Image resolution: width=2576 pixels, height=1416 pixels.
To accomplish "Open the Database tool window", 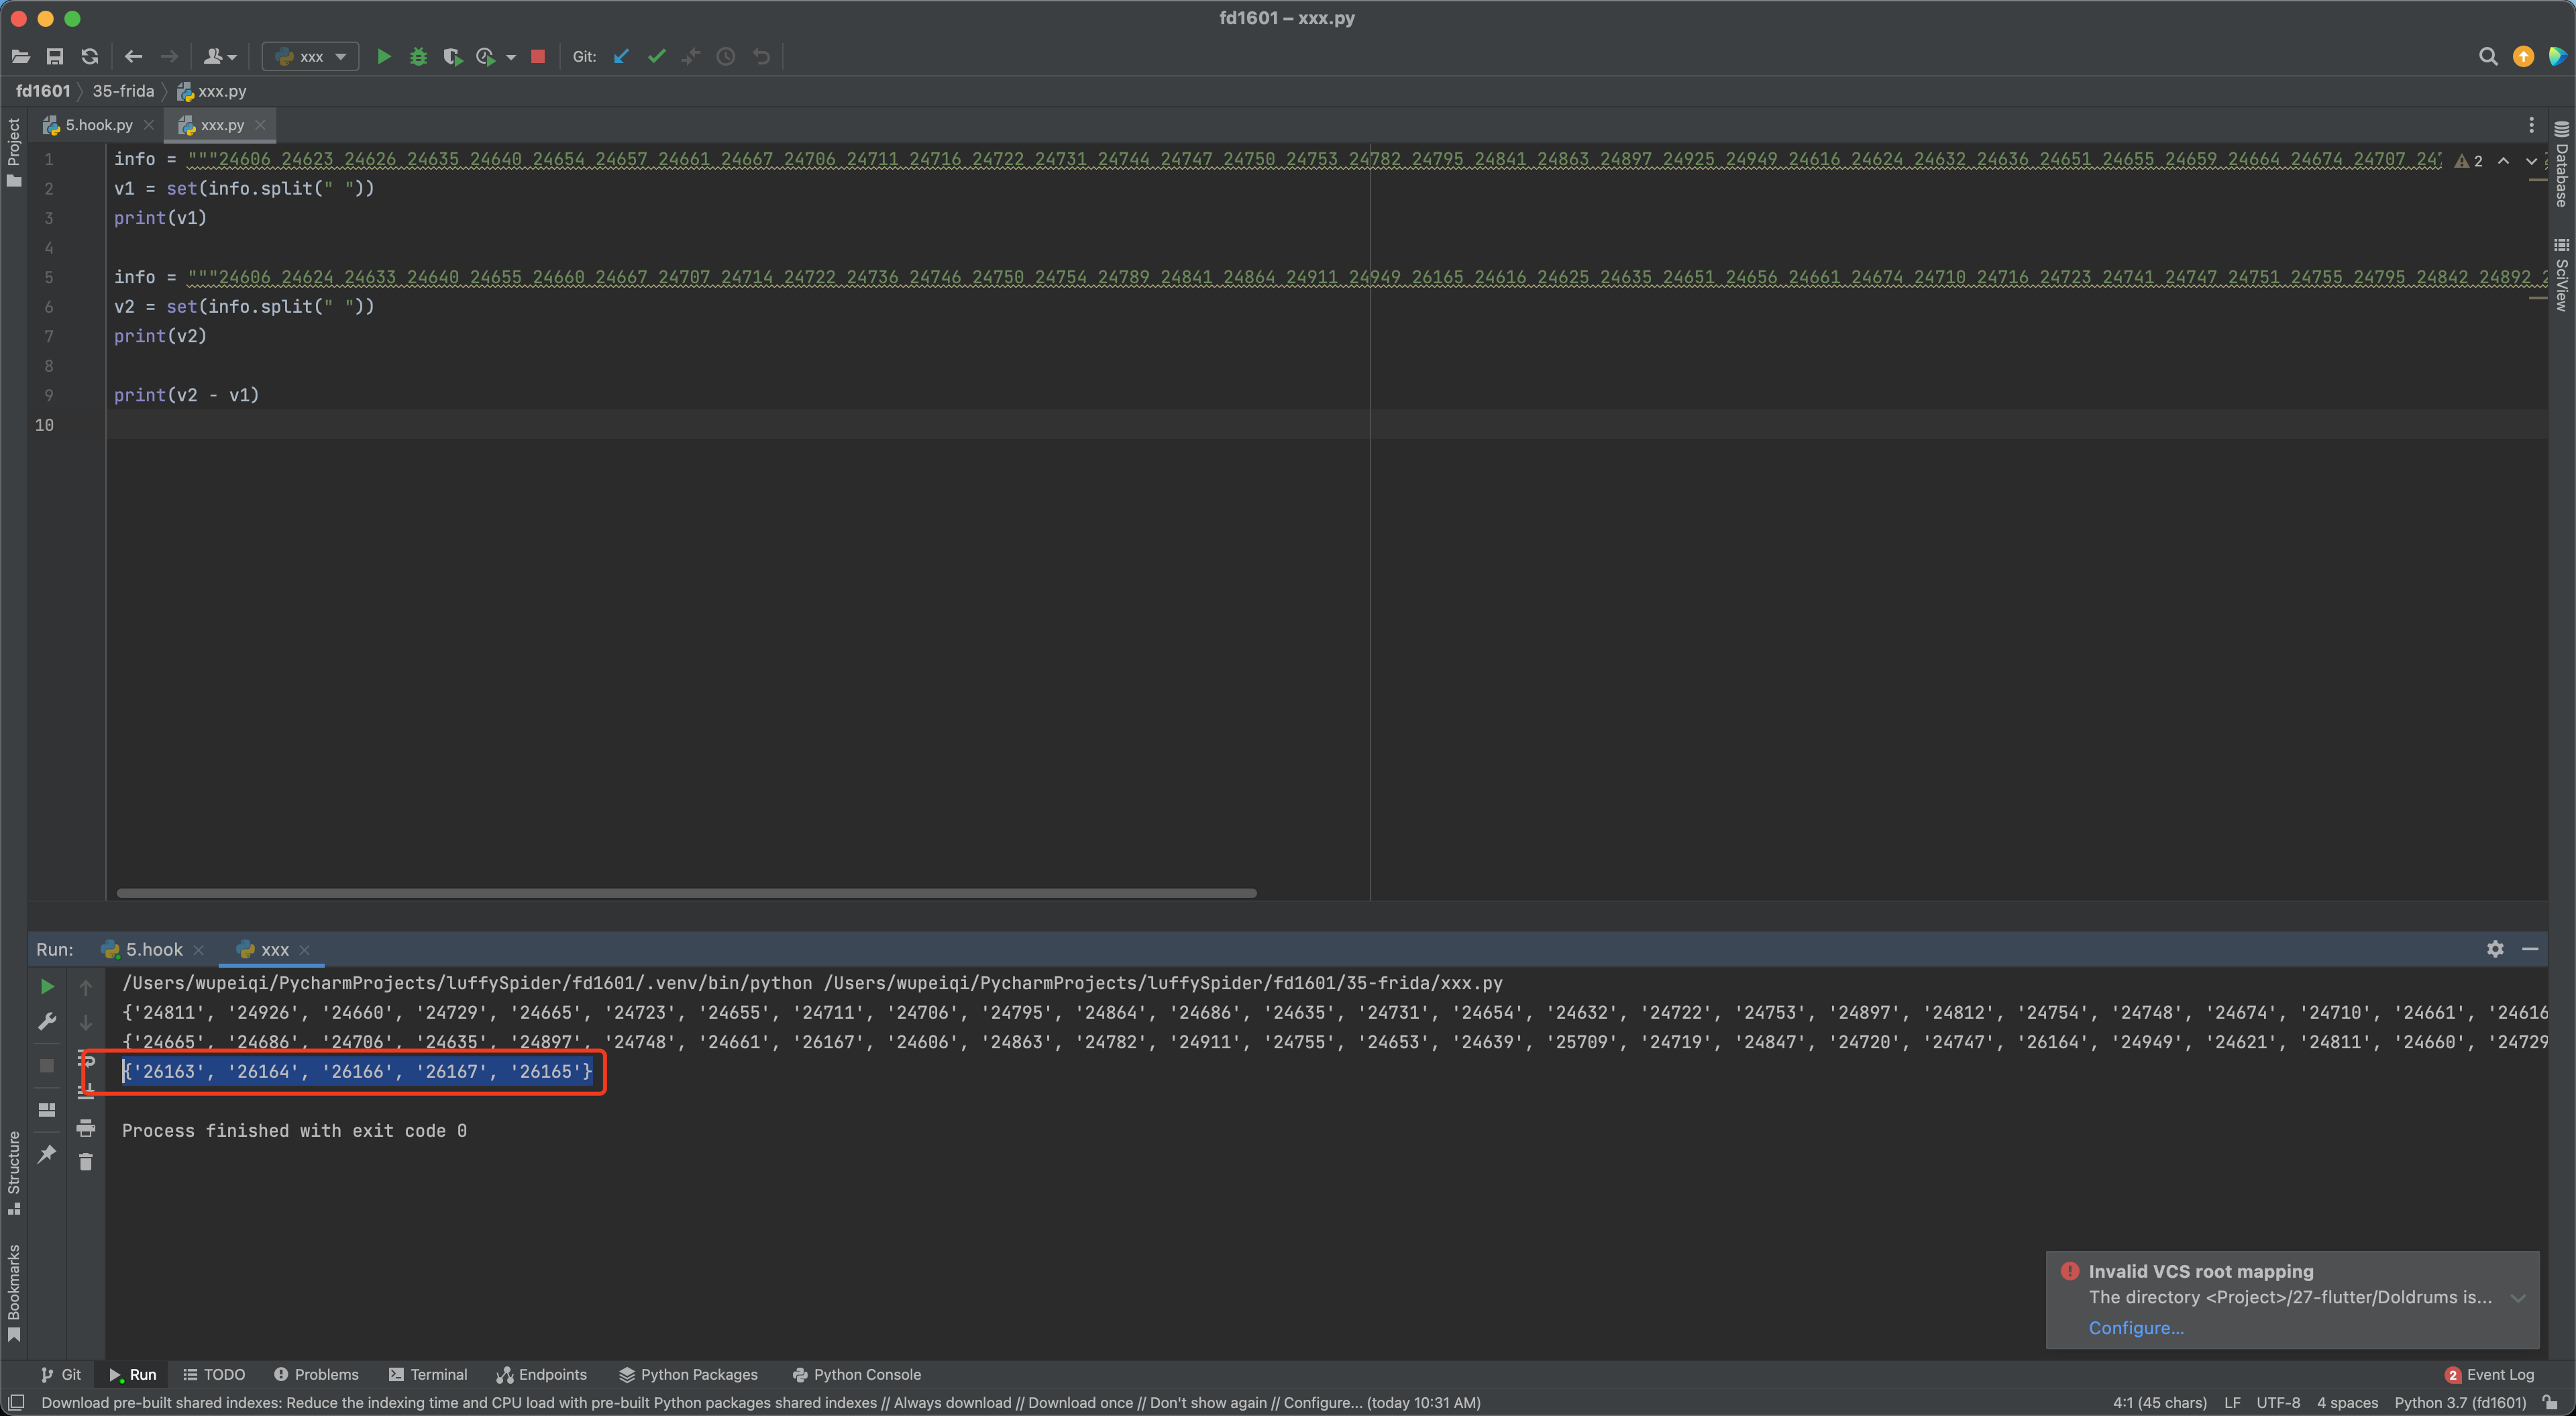I will click(2561, 164).
